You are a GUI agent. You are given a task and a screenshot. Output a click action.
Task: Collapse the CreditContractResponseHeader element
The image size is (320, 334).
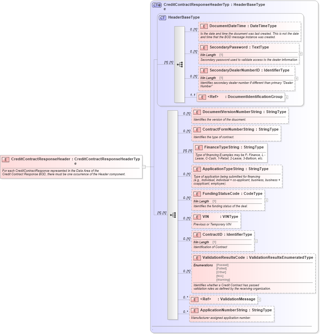click(x=144, y=167)
